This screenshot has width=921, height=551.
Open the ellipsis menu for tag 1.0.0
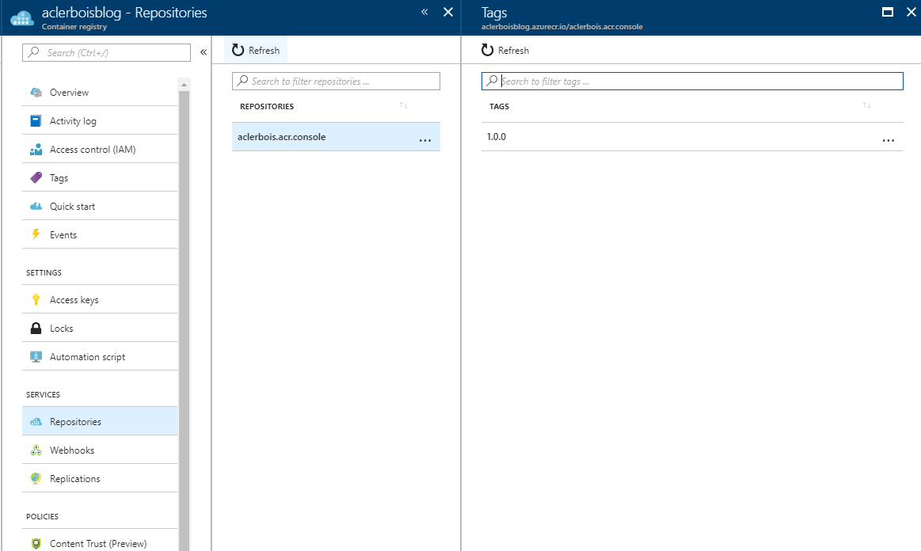[x=888, y=139]
